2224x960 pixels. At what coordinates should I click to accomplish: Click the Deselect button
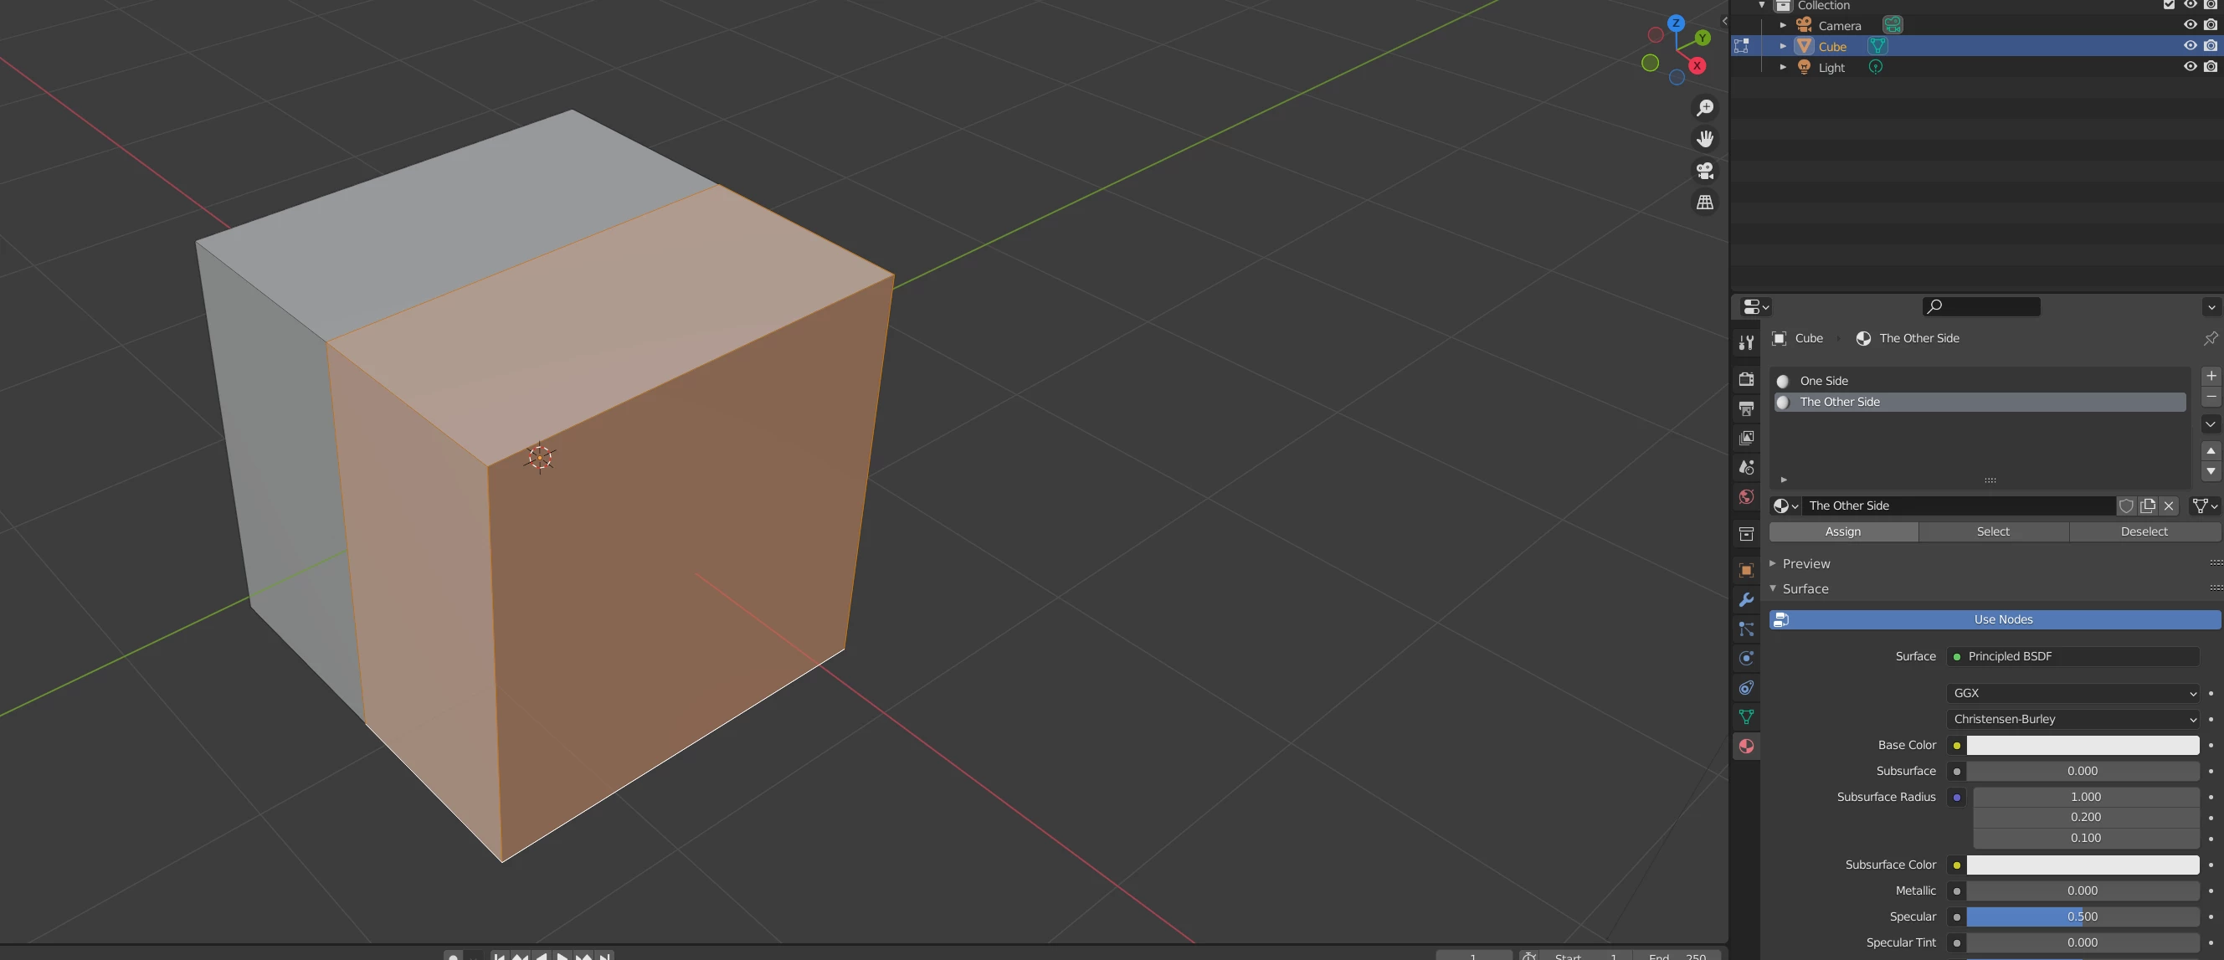[x=2144, y=531]
